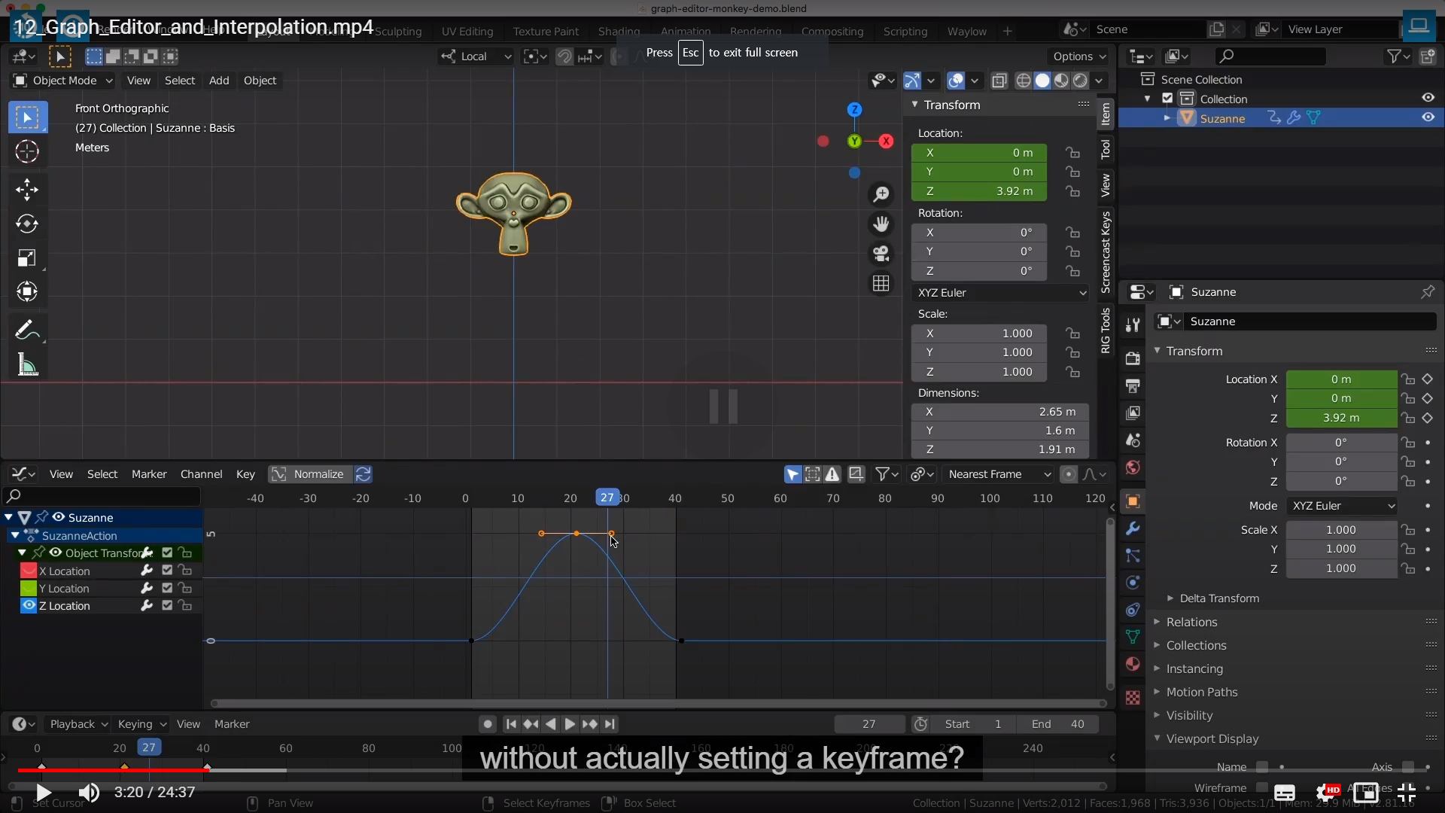1445x813 pixels.
Task: Open the Nearest Frame snapping dropdown
Action: pos(999,474)
